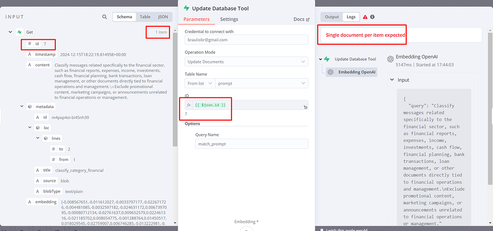Switch input view to Table
This screenshot has height=231, width=493.
pyautogui.click(x=145, y=17)
